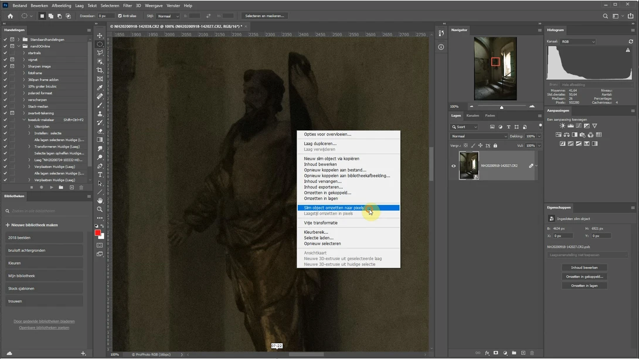
Task: Select the Eraser tool
Action: [x=100, y=131]
